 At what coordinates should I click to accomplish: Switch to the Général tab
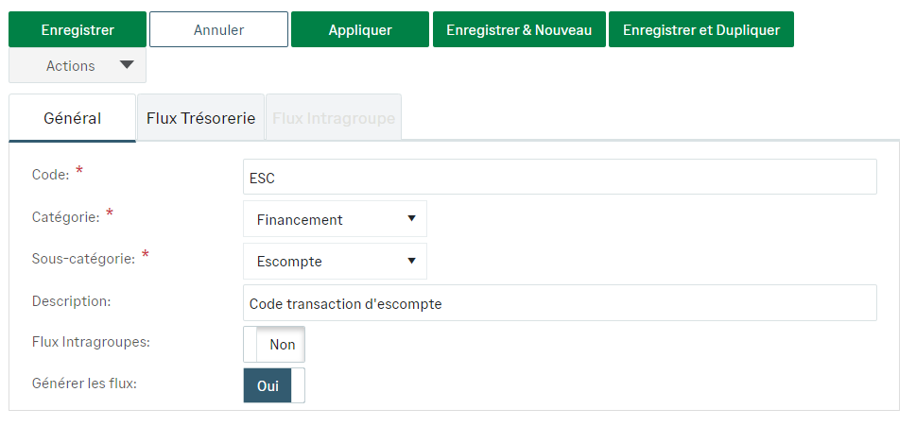coord(73,119)
